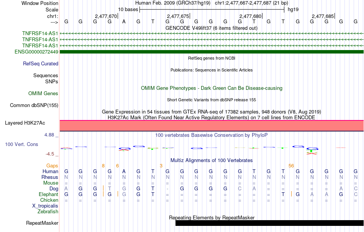Click the Gaps row label
This screenshot has height=232, width=364.
click(52, 165)
